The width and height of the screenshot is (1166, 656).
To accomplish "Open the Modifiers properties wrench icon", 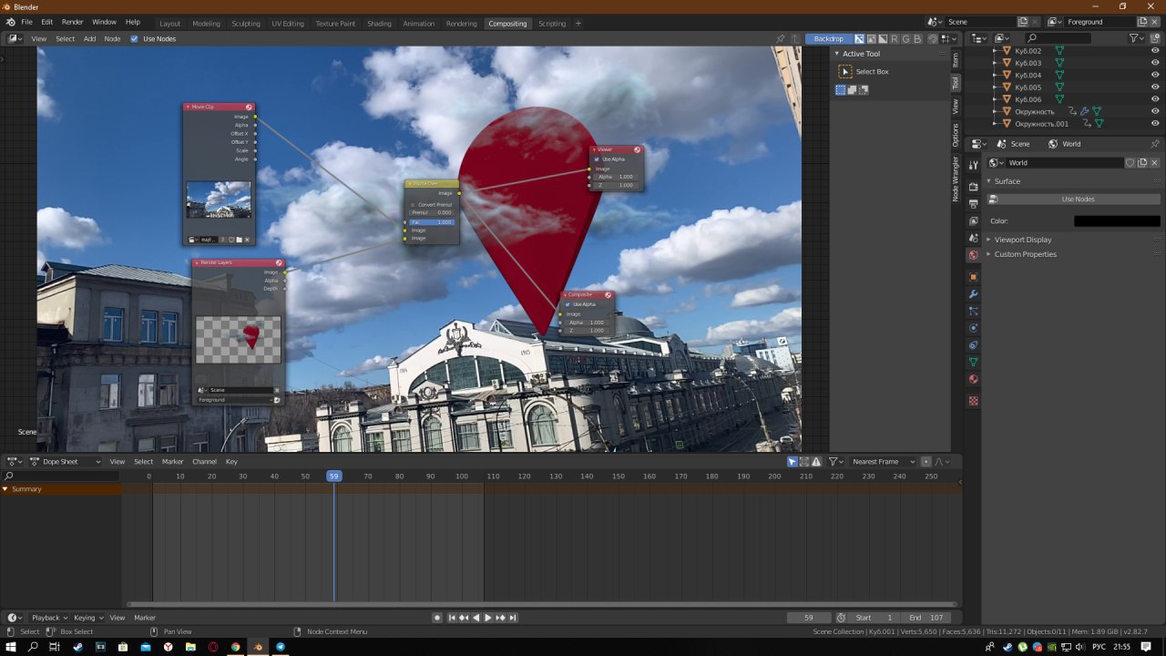I will point(973,294).
